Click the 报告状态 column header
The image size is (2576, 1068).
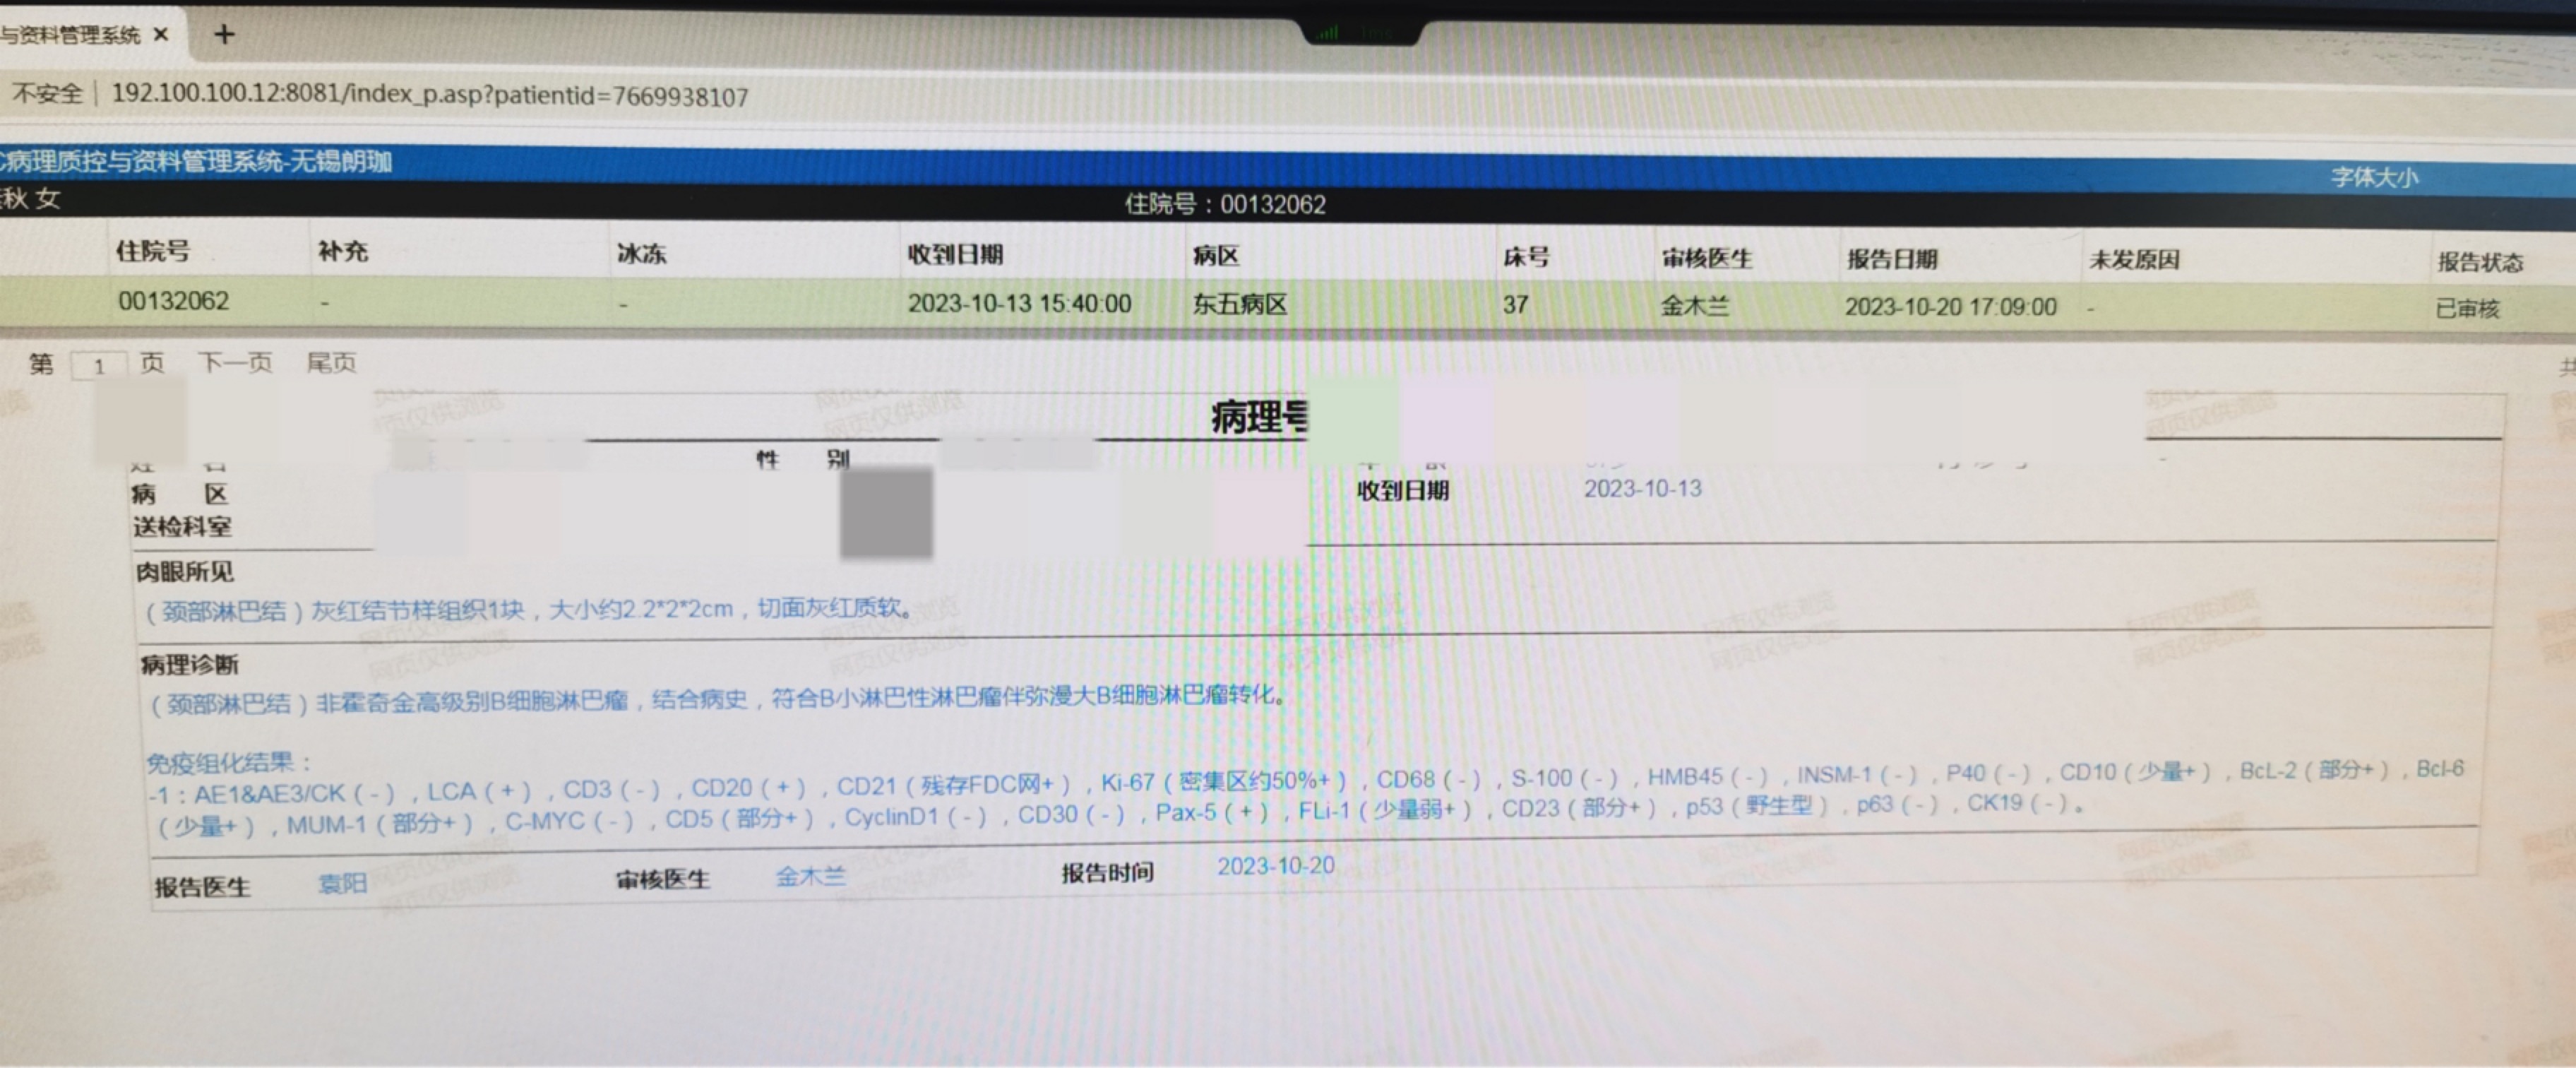(2480, 262)
